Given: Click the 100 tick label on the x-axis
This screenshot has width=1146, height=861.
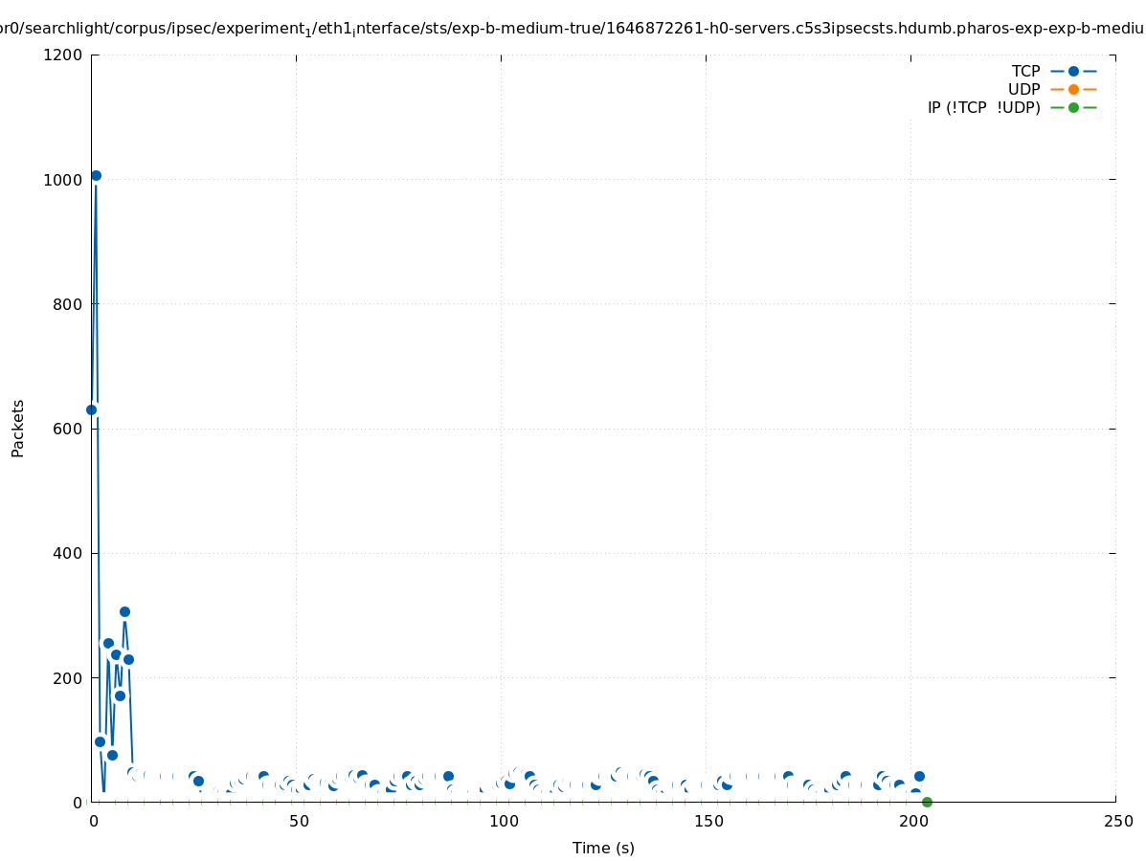Looking at the screenshot, I should (x=504, y=821).
